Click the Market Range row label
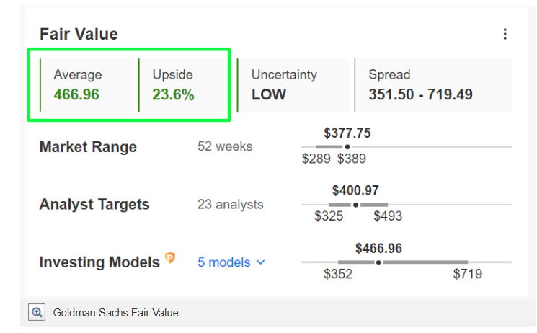 88,147
